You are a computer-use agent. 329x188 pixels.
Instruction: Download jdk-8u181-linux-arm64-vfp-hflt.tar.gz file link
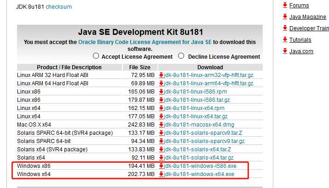tap(208, 83)
